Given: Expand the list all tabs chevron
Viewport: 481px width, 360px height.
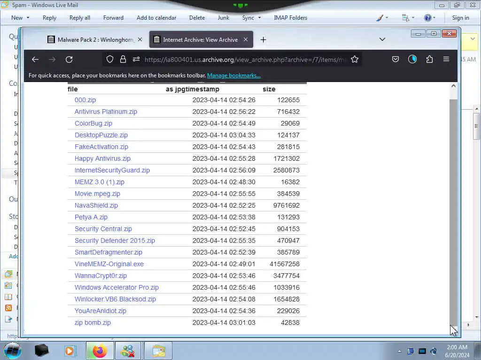Looking at the screenshot, I should point(382,39).
